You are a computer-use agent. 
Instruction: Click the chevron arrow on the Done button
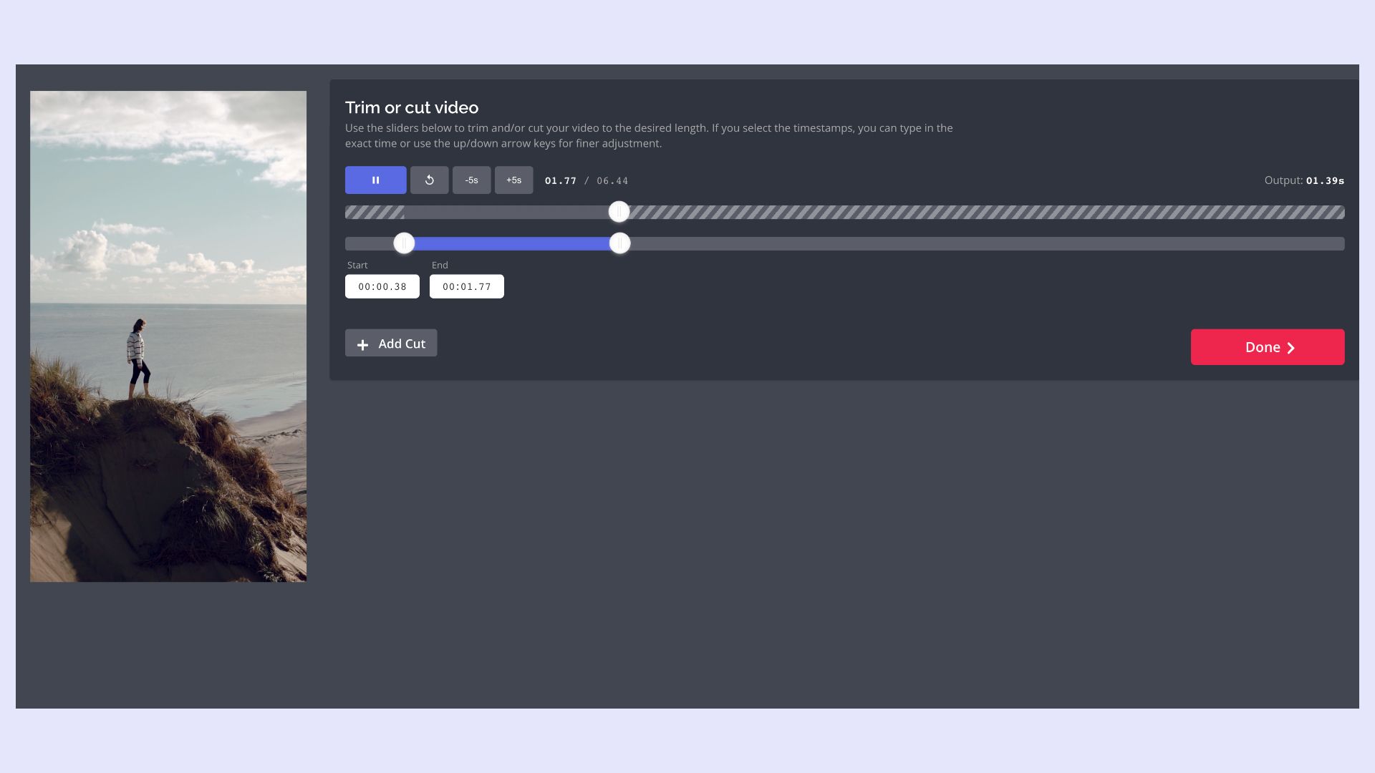[x=1290, y=348]
